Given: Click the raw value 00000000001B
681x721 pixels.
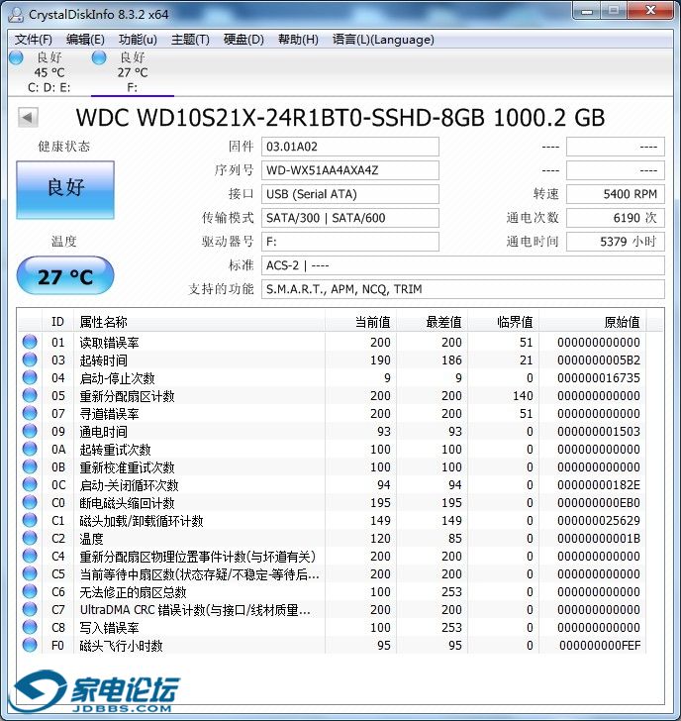Looking at the screenshot, I should [x=599, y=539].
